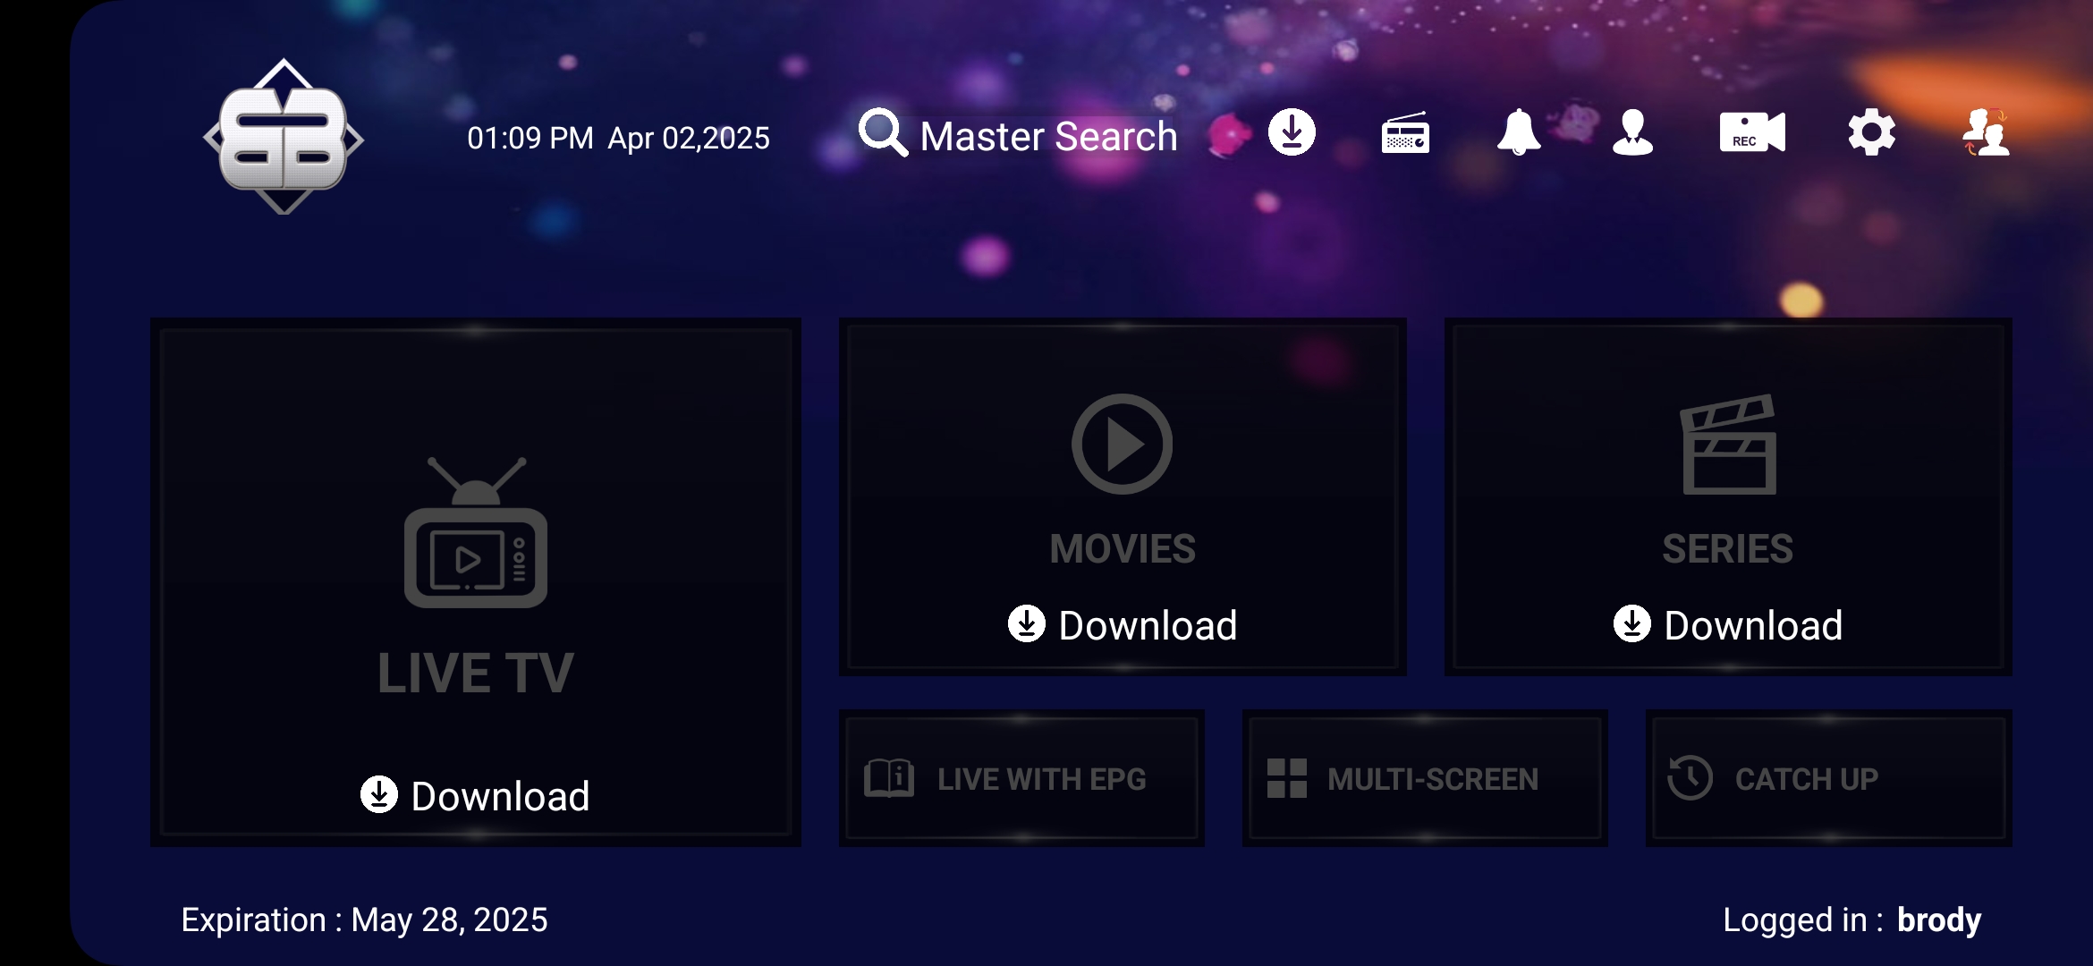Click the app logo
2093x966 pixels.
point(284,137)
